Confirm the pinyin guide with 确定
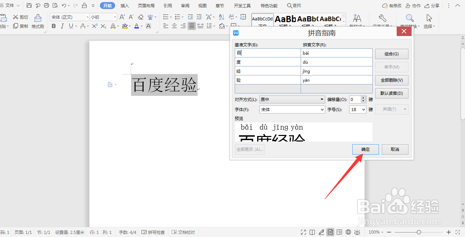 click(365, 149)
